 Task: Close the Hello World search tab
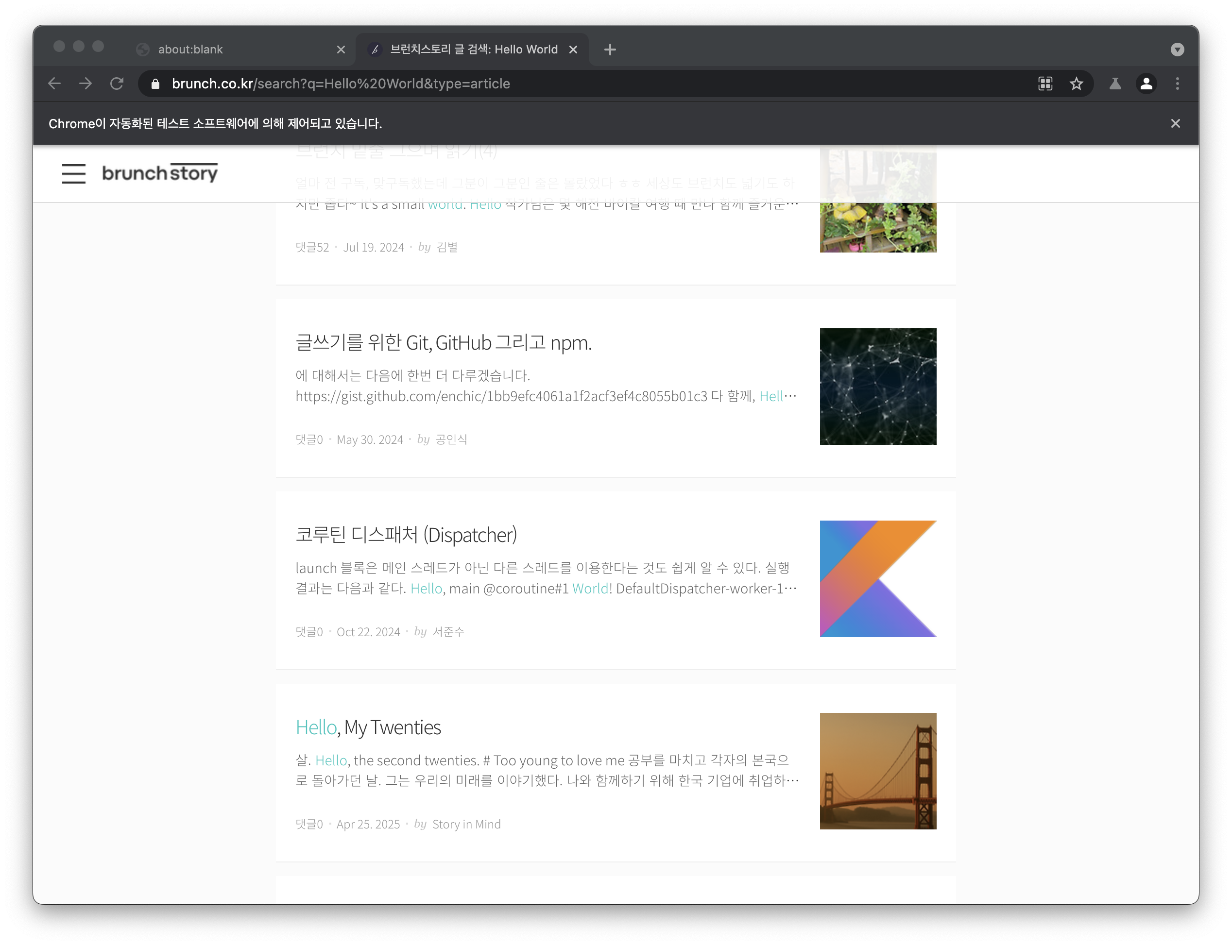click(573, 50)
